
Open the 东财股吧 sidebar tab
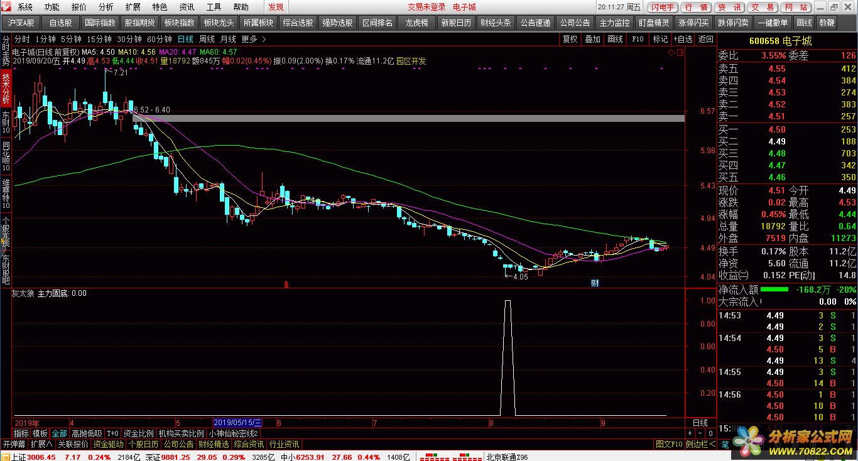pos(6,268)
